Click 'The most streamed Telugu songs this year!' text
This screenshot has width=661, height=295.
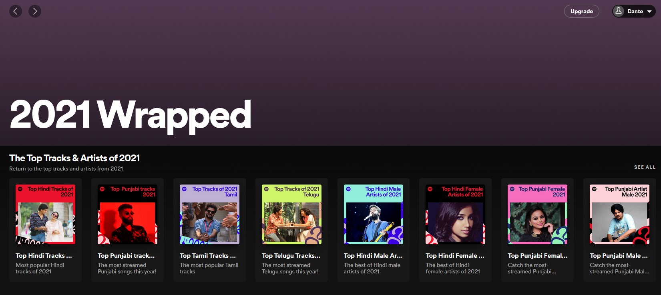click(290, 268)
